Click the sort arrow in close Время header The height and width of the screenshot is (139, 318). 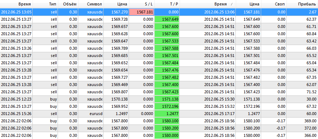pyautogui.click(x=232, y=4)
